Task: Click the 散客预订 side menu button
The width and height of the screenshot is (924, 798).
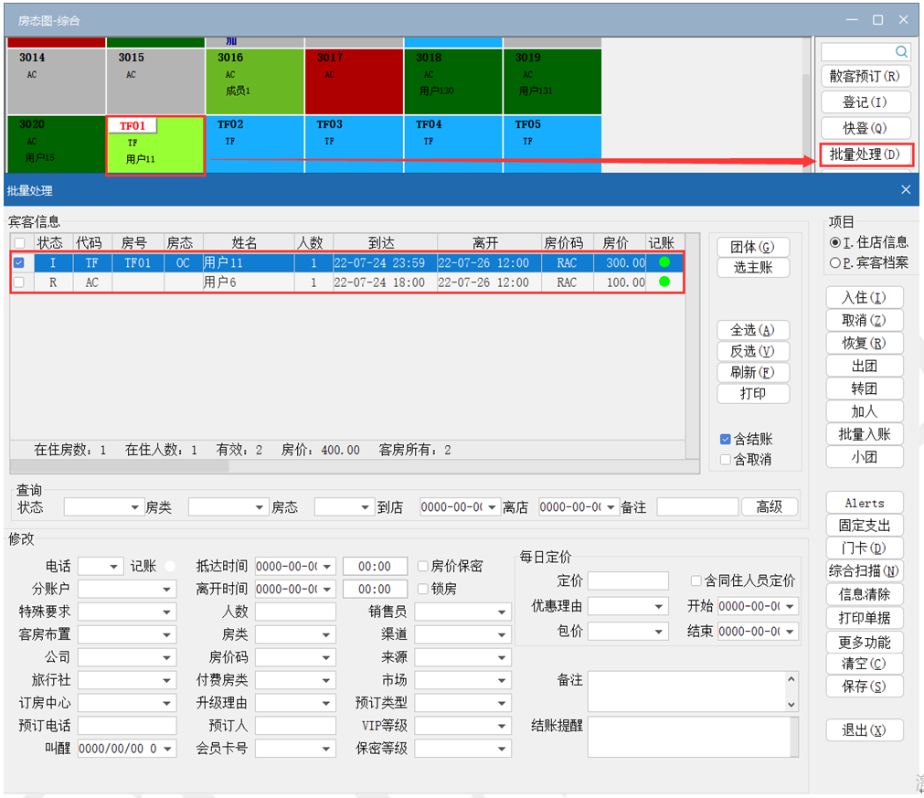Action: point(865,77)
